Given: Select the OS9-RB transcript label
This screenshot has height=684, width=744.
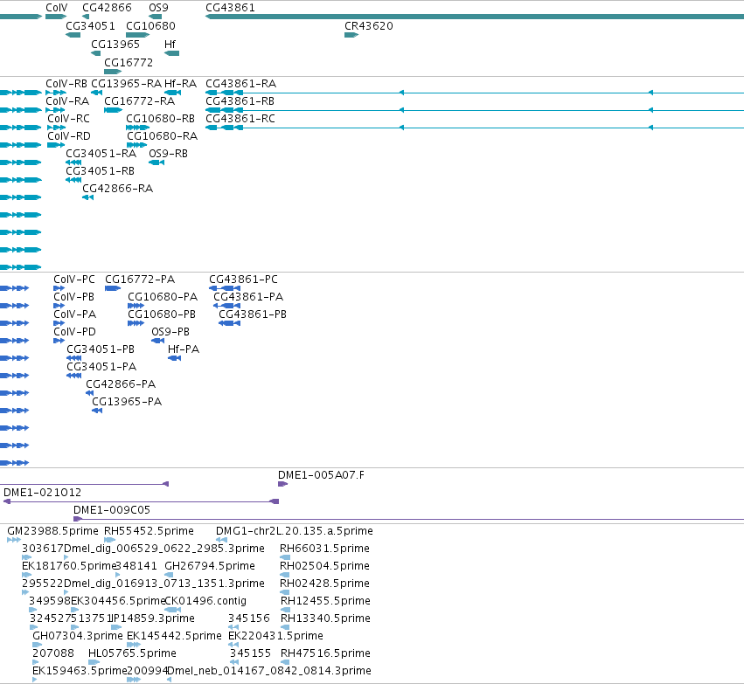Looking at the screenshot, I should 168,154.
